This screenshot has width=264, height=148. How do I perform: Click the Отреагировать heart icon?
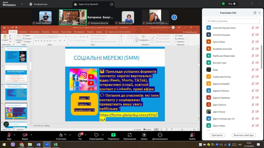96,135
